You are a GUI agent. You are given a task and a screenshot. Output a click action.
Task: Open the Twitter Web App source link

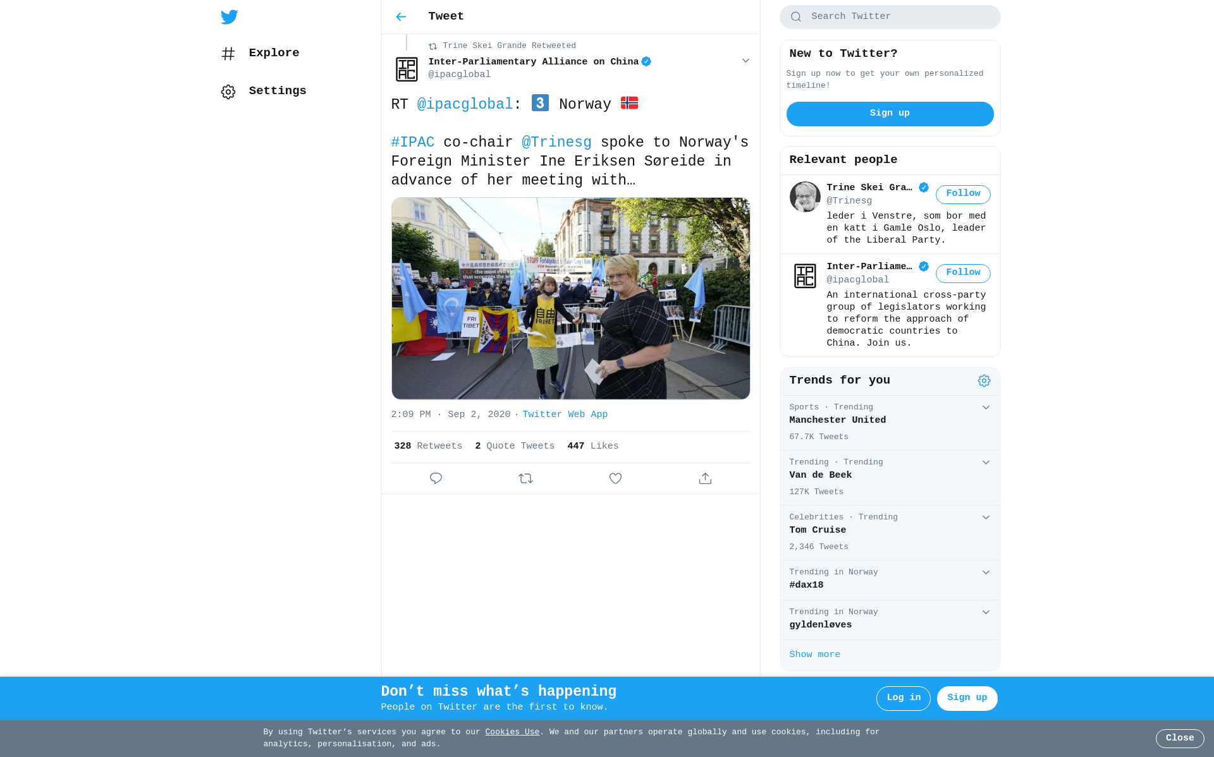[x=565, y=415]
